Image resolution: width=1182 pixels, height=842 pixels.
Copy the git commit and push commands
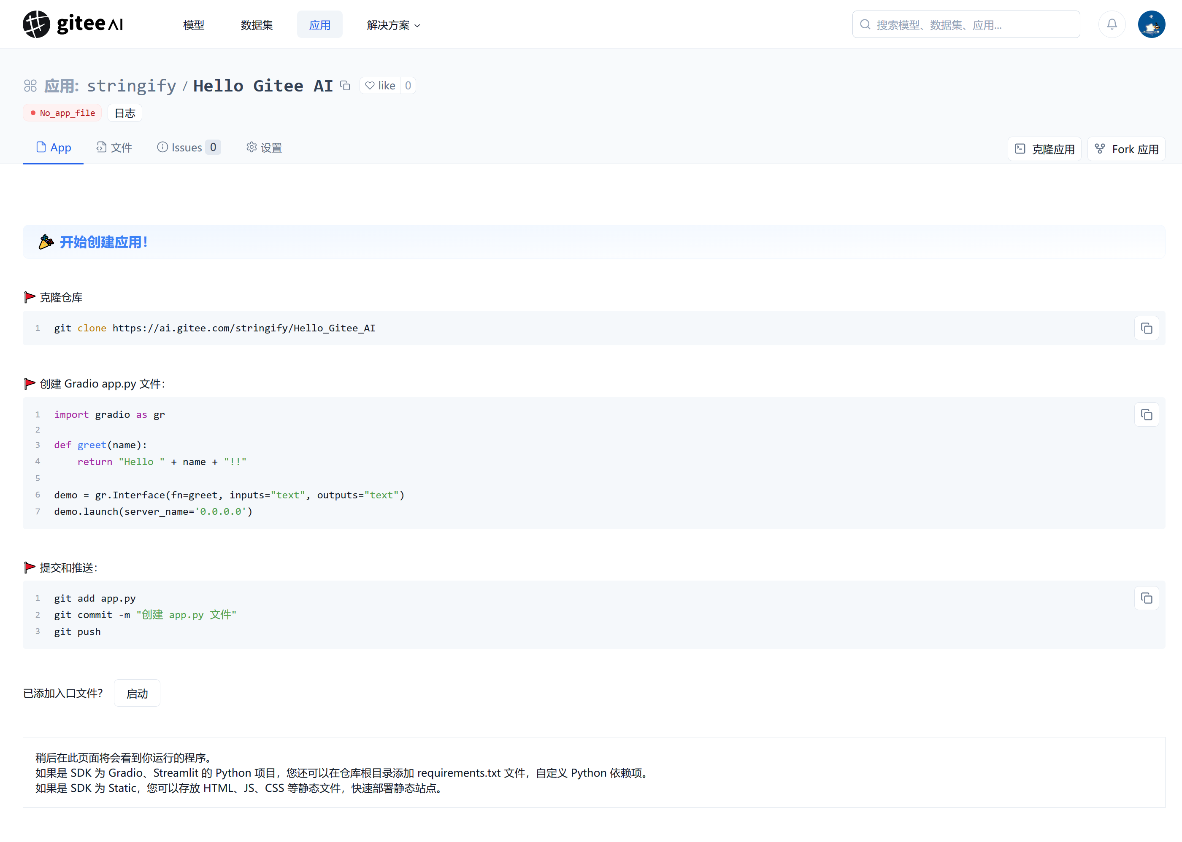point(1146,598)
